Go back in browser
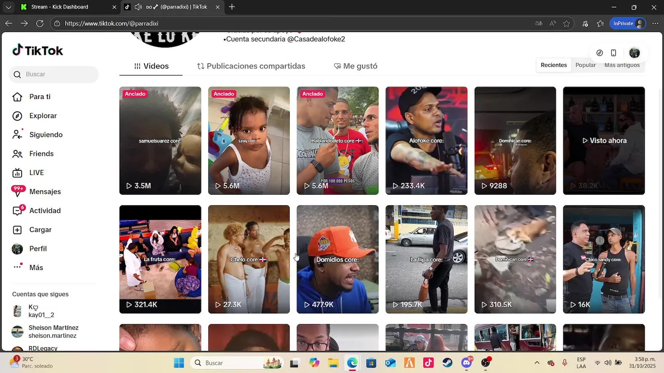The image size is (664, 373). [8, 23]
